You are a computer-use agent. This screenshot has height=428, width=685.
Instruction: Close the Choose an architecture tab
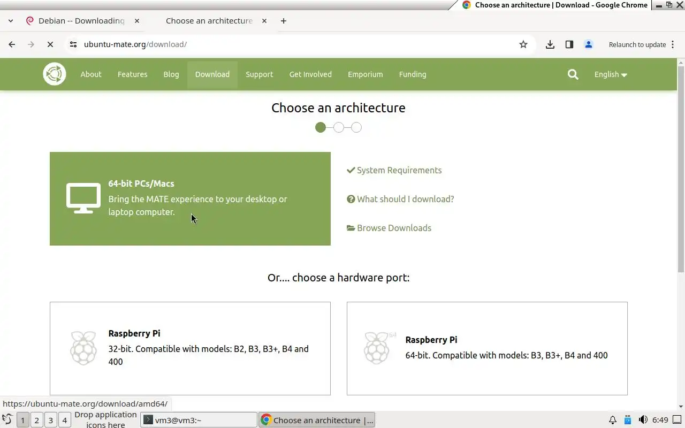click(x=264, y=21)
